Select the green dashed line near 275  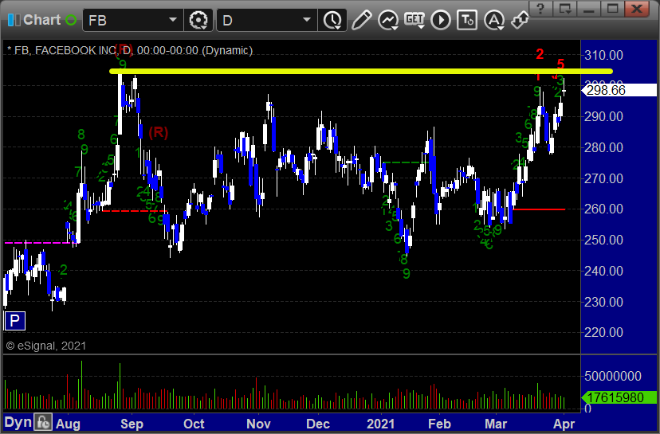[x=406, y=162]
